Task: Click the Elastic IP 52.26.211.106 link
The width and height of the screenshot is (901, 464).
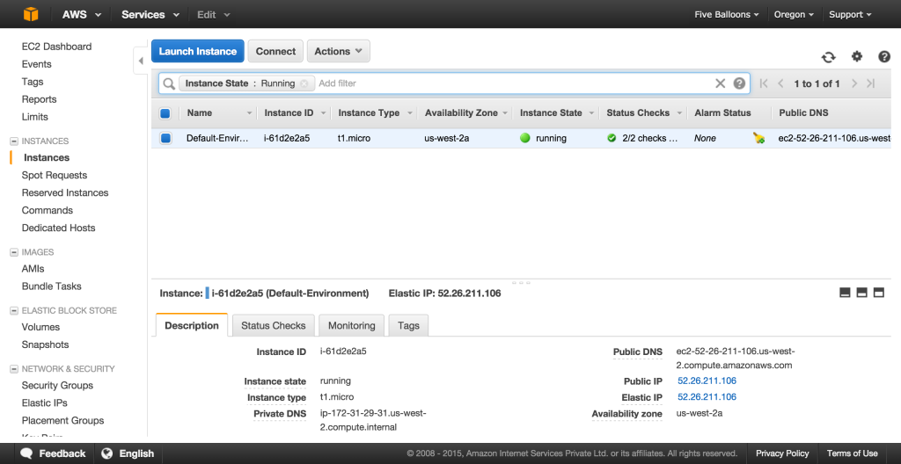Action: (x=707, y=397)
